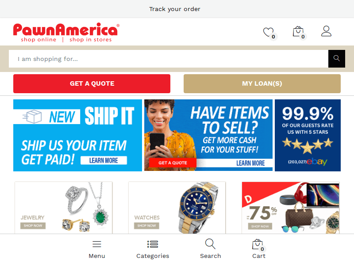Click the Track your order link

174,9
